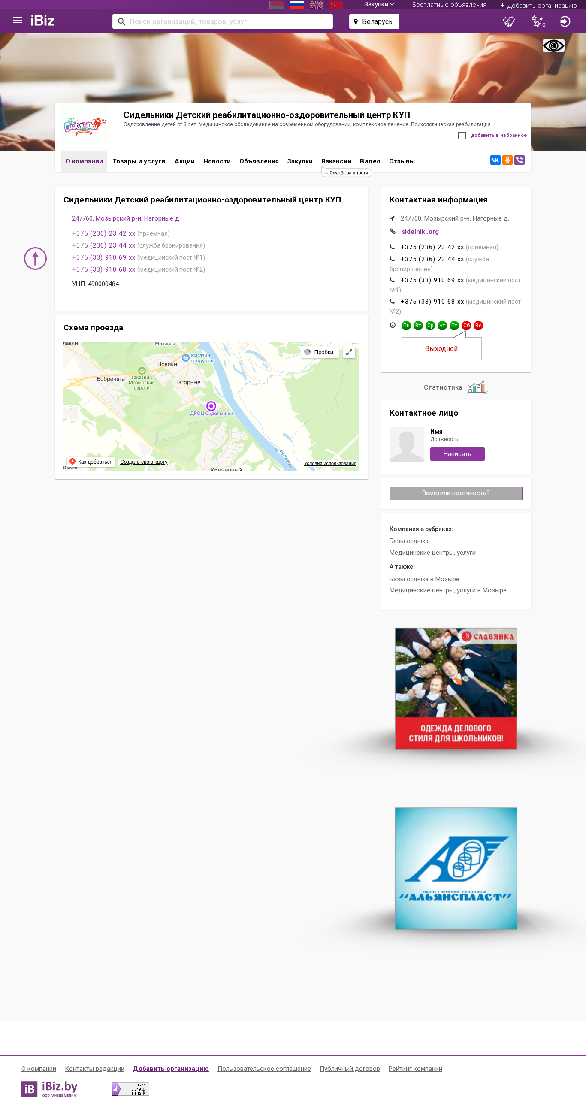
Task: Expand the Закупки dropdown
Action: (x=379, y=4)
